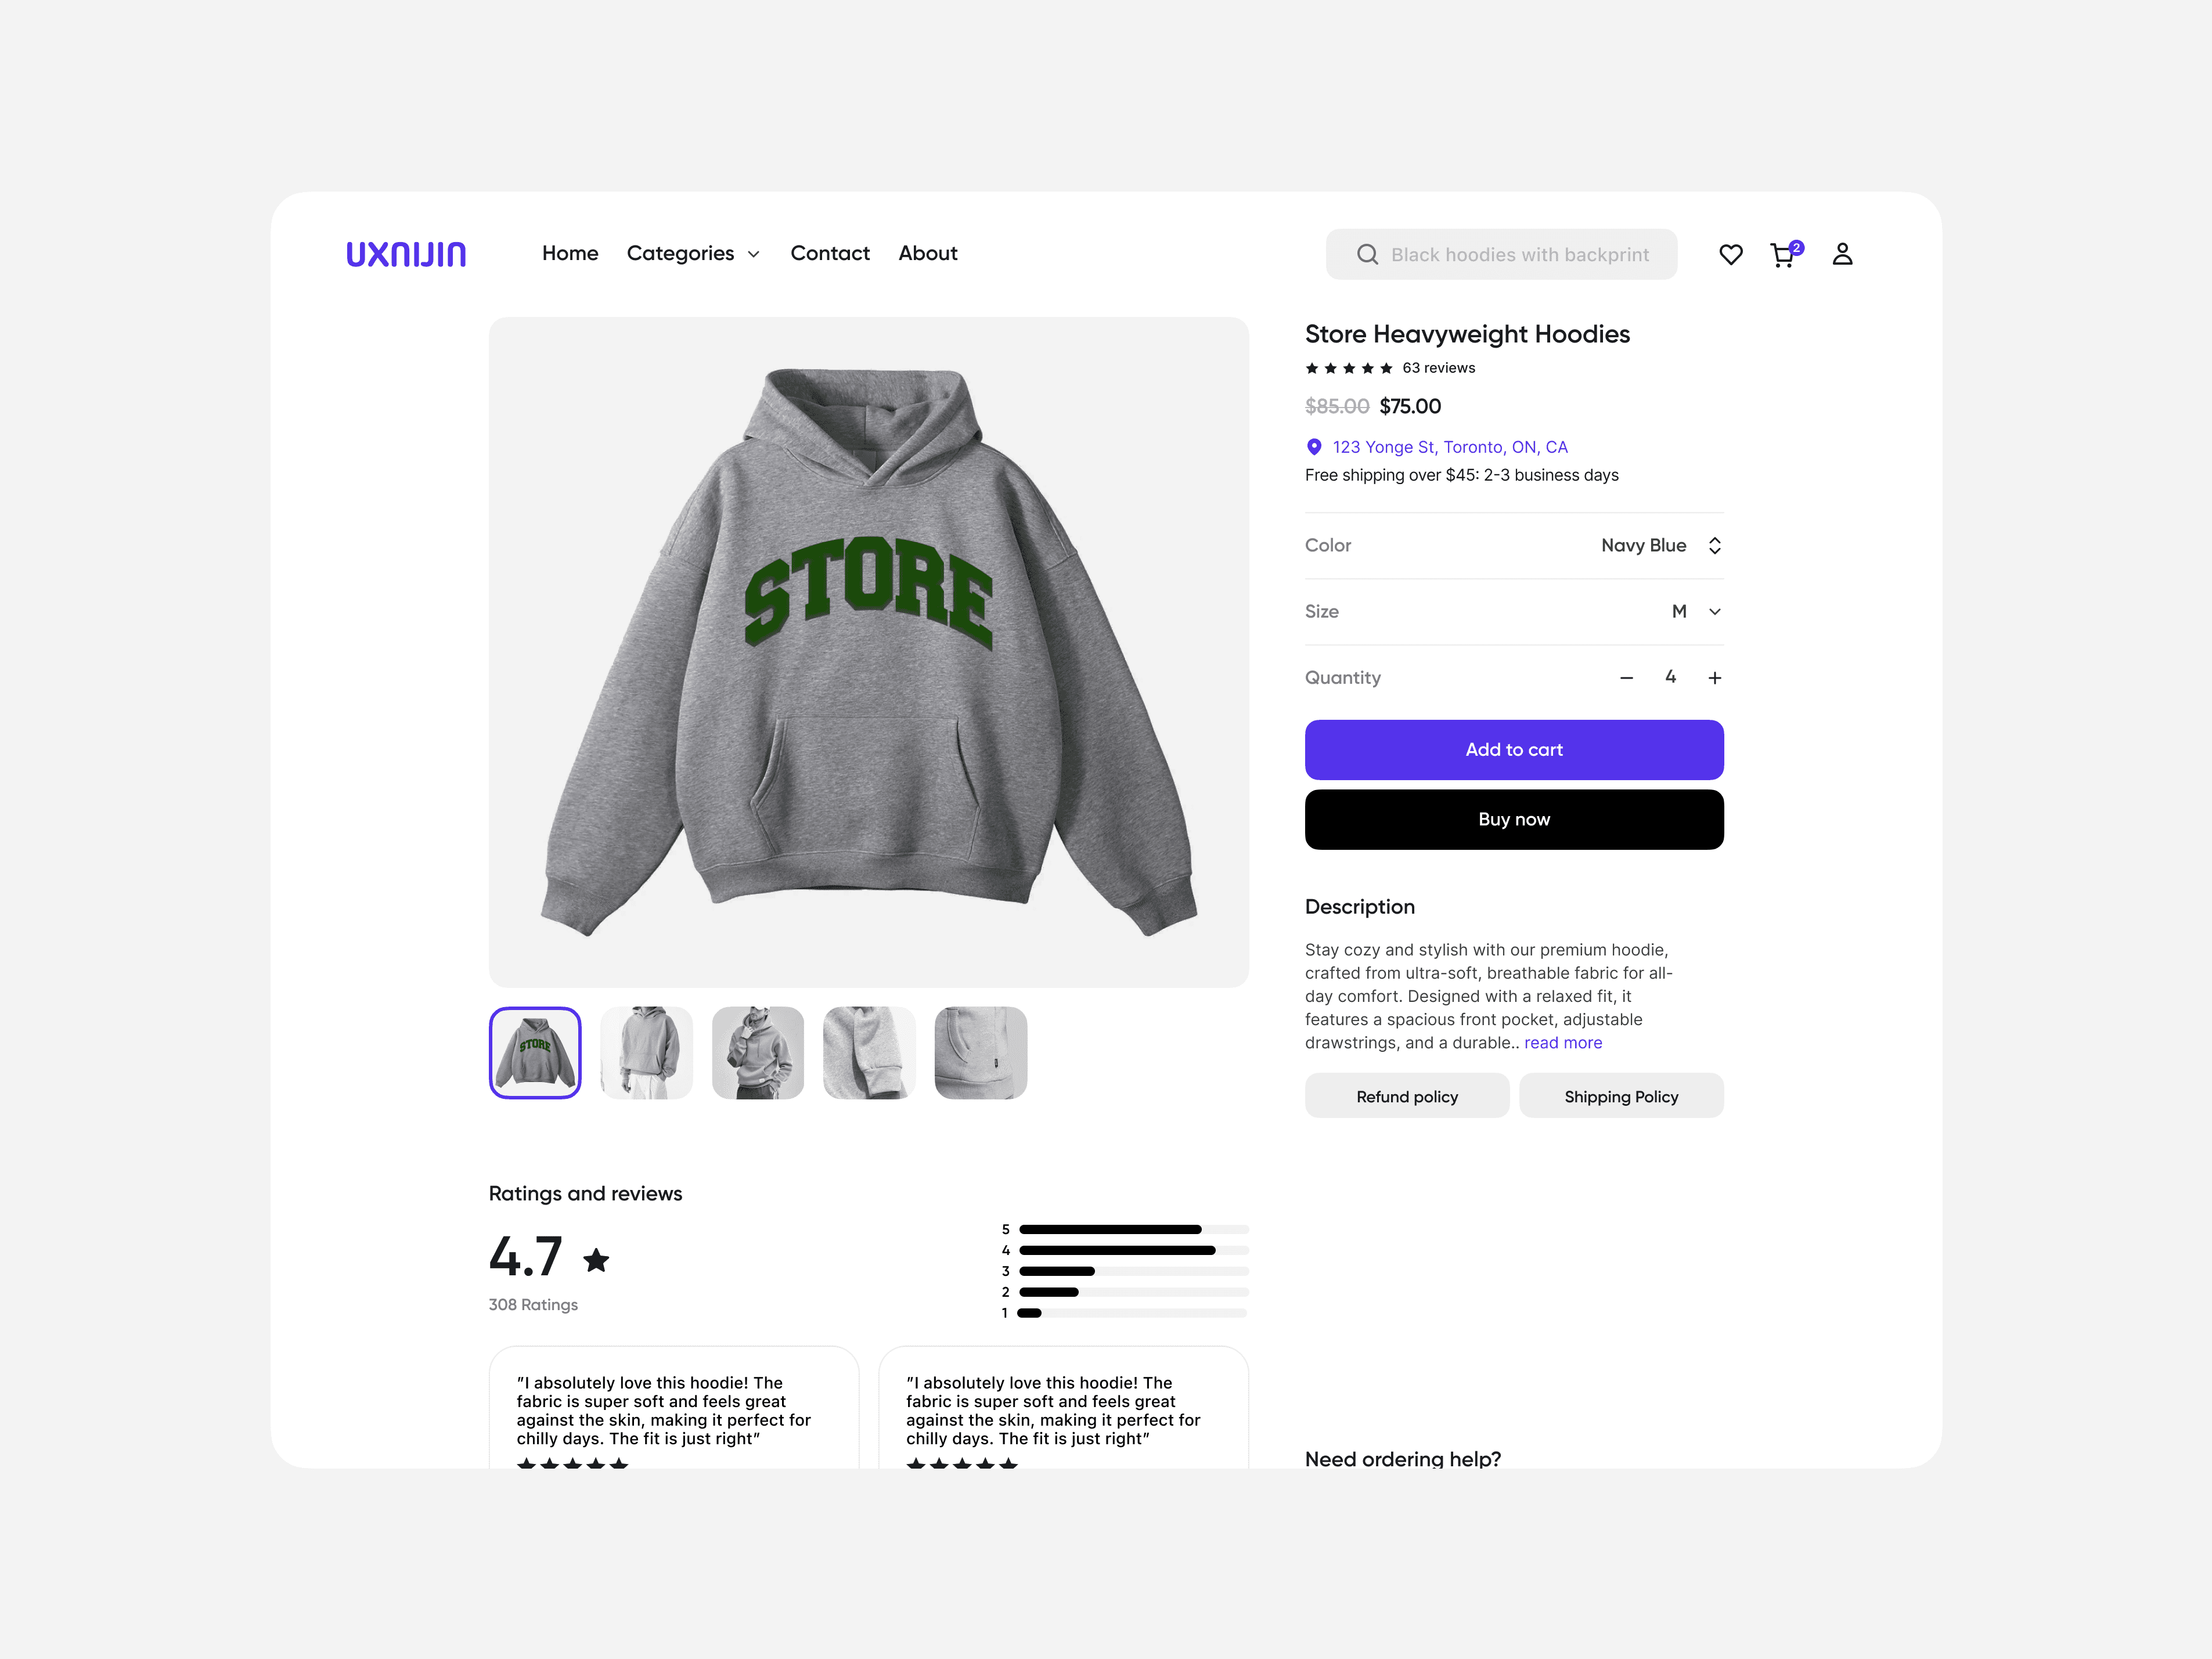Open the shopping cart icon
This screenshot has width=2212, height=1659.
click(1784, 254)
